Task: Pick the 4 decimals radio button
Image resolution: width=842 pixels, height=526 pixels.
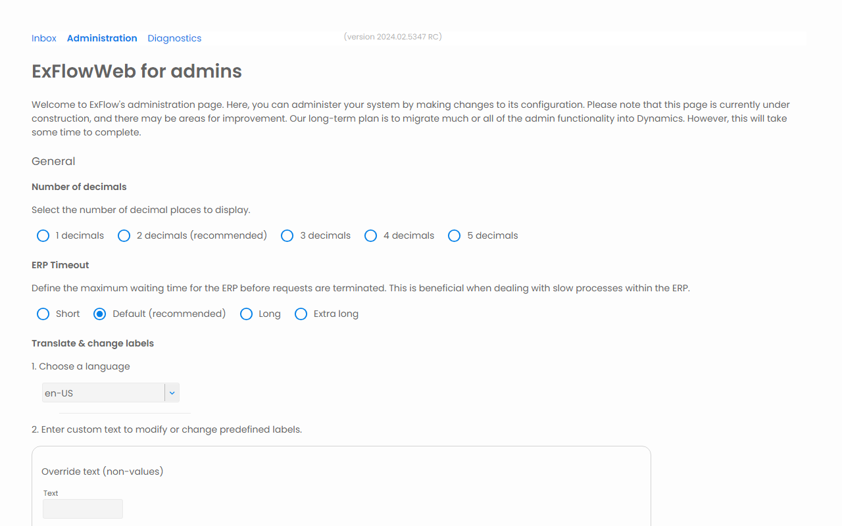Action: (x=371, y=235)
